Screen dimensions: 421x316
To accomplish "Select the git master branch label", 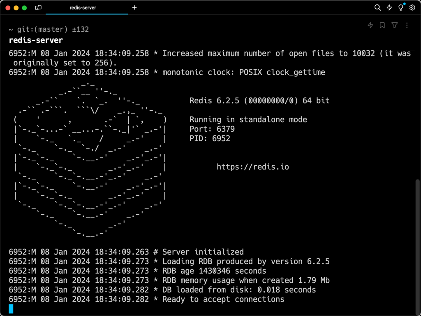I will (x=41, y=29).
